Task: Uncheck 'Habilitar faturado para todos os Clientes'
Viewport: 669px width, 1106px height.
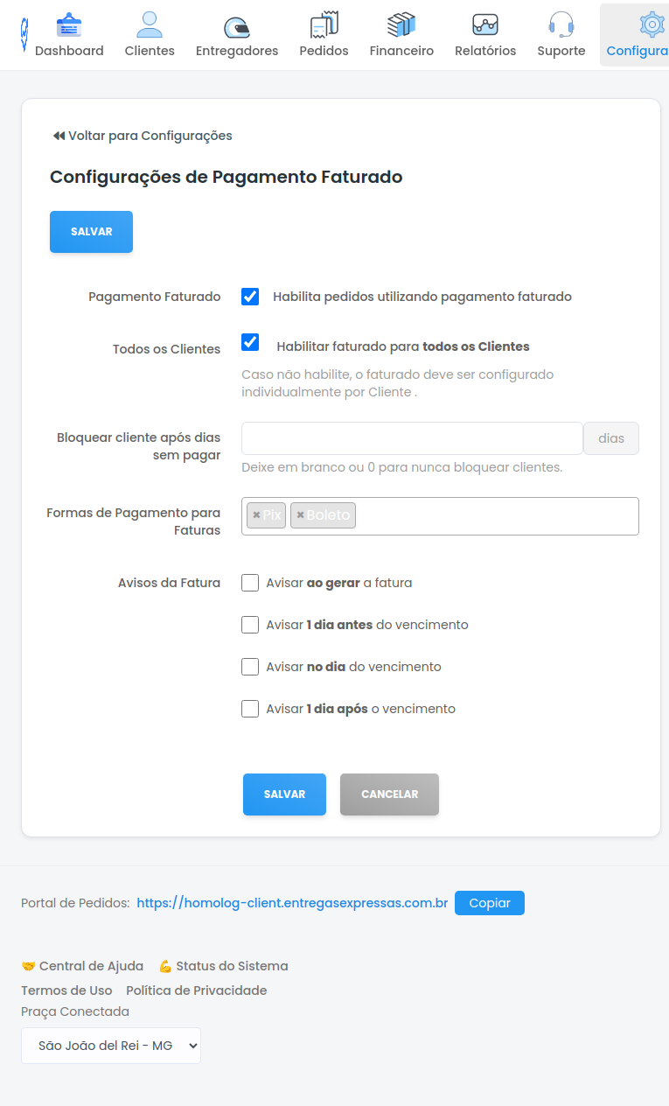Action: 250,342
